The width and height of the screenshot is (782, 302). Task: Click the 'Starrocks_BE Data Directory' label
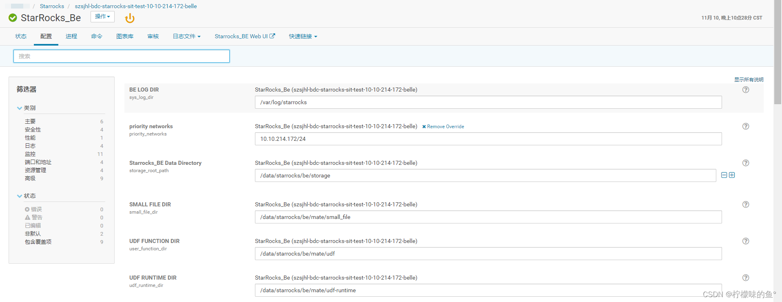165,163
